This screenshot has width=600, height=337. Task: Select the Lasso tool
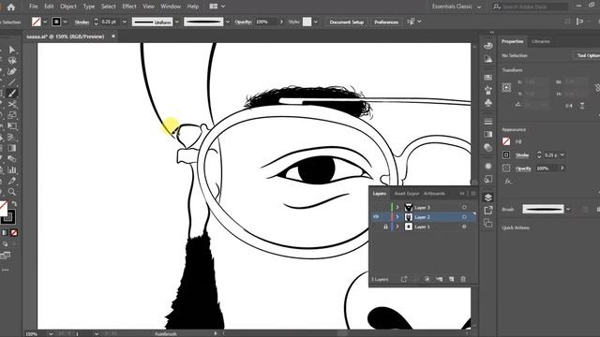(12, 61)
